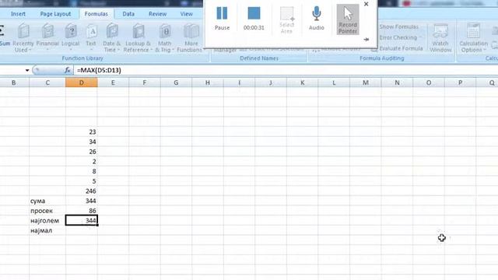Open the Logical functions library

click(71, 37)
